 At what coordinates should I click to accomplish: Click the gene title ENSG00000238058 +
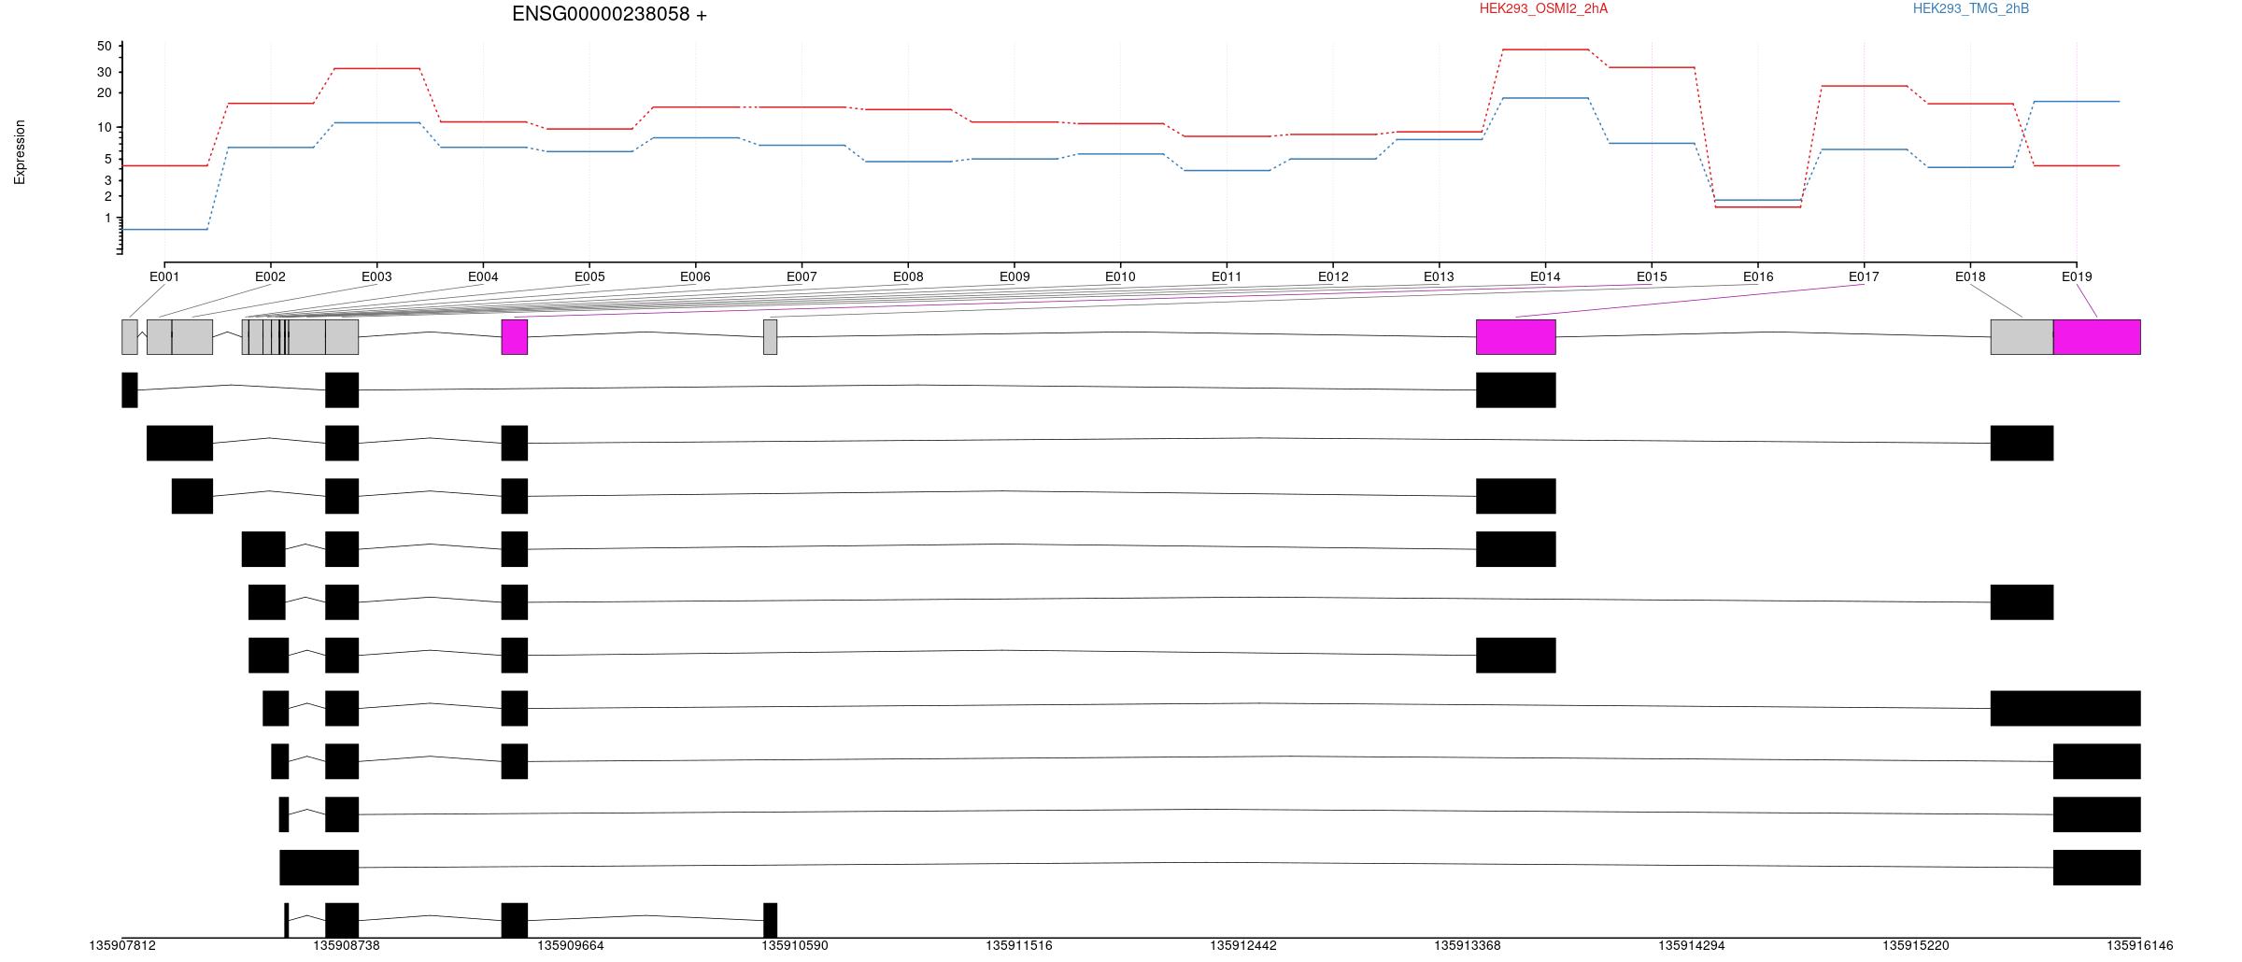(609, 14)
